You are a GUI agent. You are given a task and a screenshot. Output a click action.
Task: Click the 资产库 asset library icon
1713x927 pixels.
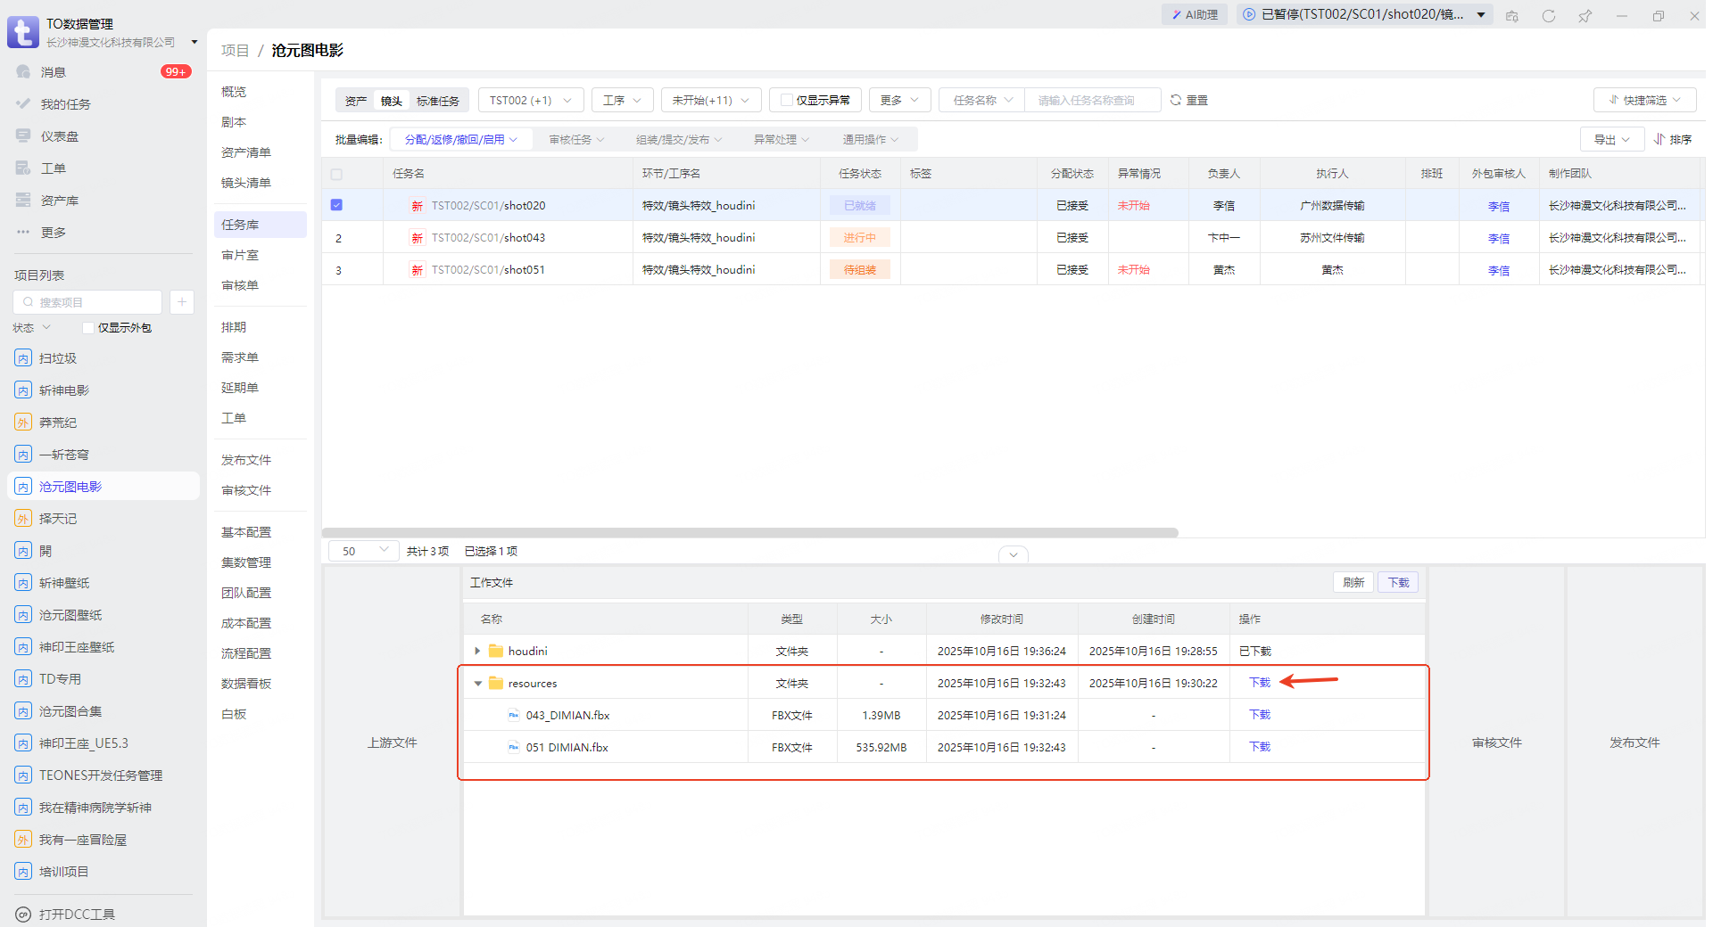coord(23,201)
